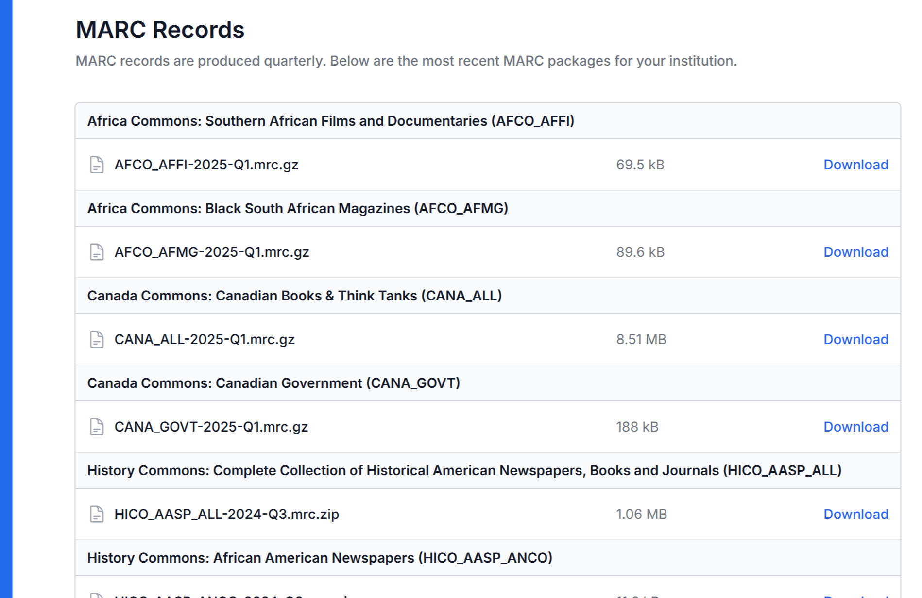Viewport: 922px width, 598px height.
Task: Select the Black South African Magazines heading
Action: tap(298, 208)
